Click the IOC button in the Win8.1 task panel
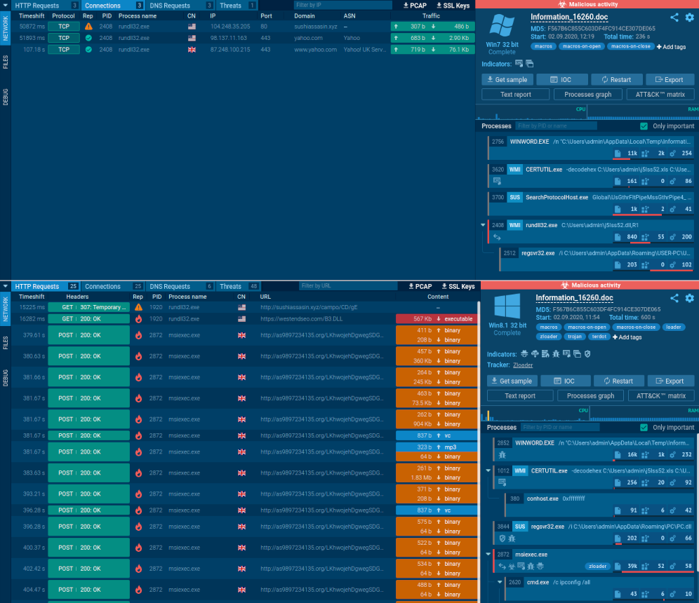The width and height of the screenshot is (699, 603). 566,381
